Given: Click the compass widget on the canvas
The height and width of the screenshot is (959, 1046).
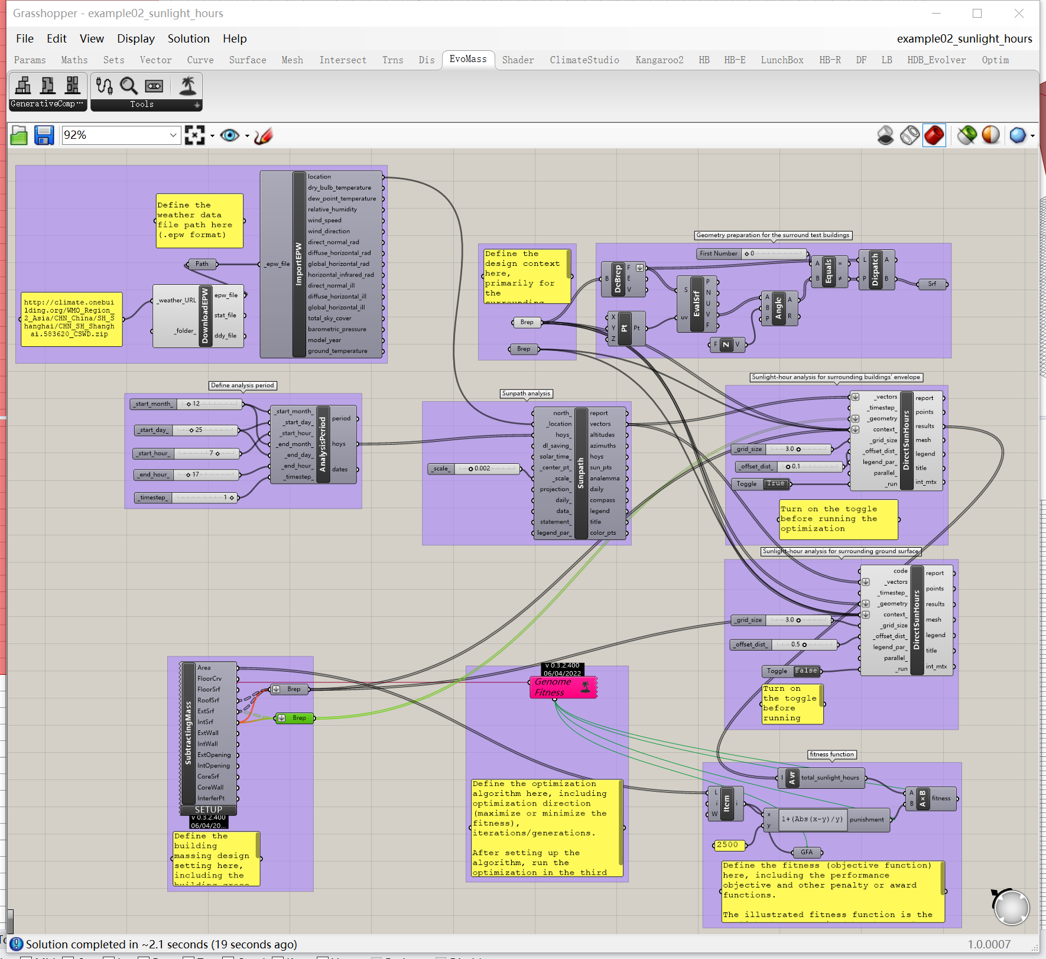Looking at the screenshot, I should tap(1011, 908).
